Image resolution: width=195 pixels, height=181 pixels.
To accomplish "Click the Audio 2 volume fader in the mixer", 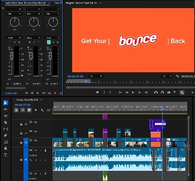I will point(31,56).
